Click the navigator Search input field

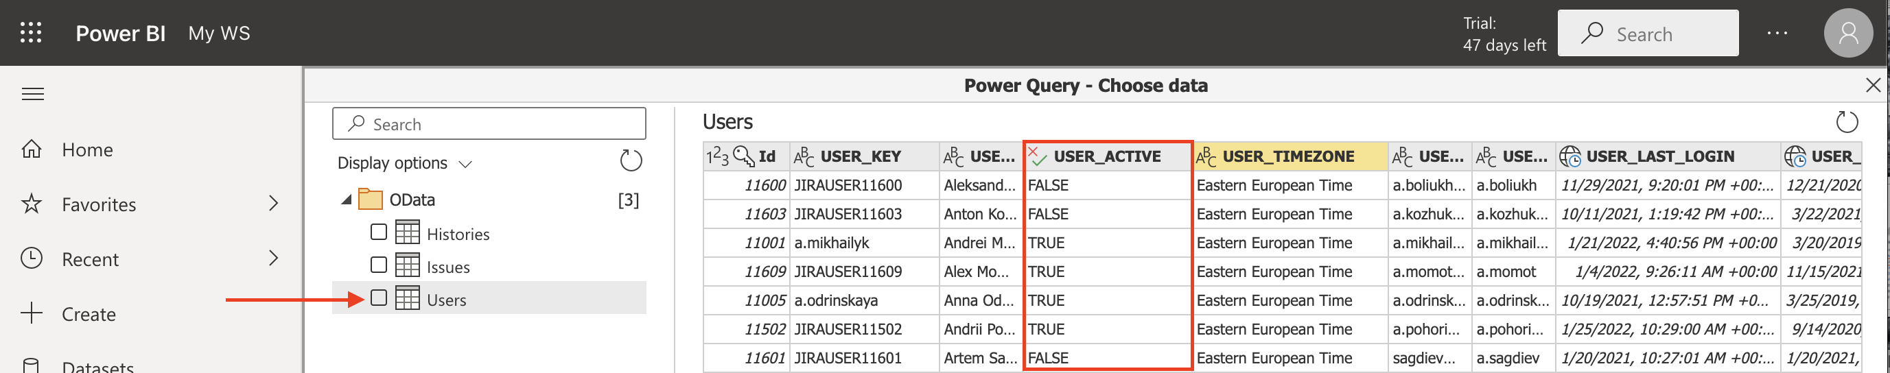tap(489, 124)
